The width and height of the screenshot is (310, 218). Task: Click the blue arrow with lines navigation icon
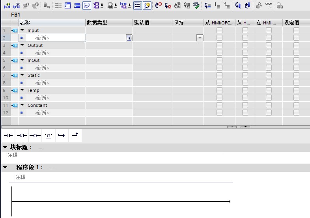(207, 6)
